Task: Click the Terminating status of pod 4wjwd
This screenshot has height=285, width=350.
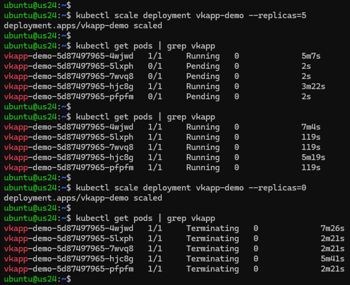Action: pyautogui.click(x=212, y=228)
